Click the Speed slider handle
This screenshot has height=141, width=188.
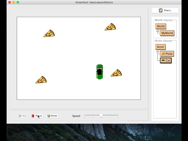point(101,116)
